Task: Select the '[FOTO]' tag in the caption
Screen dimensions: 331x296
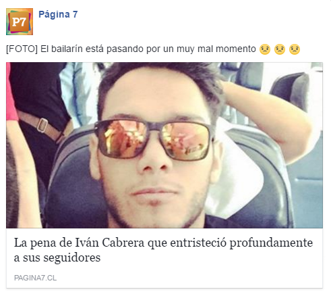Action: click(22, 49)
